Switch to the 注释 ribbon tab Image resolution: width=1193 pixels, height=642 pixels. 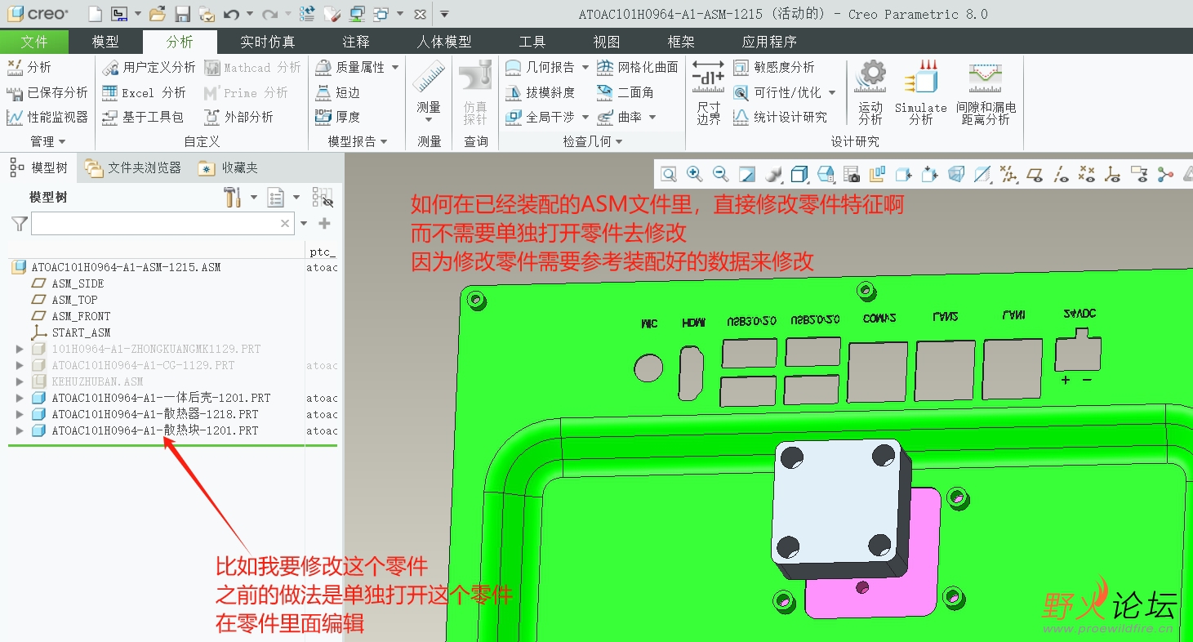(x=356, y=42)
